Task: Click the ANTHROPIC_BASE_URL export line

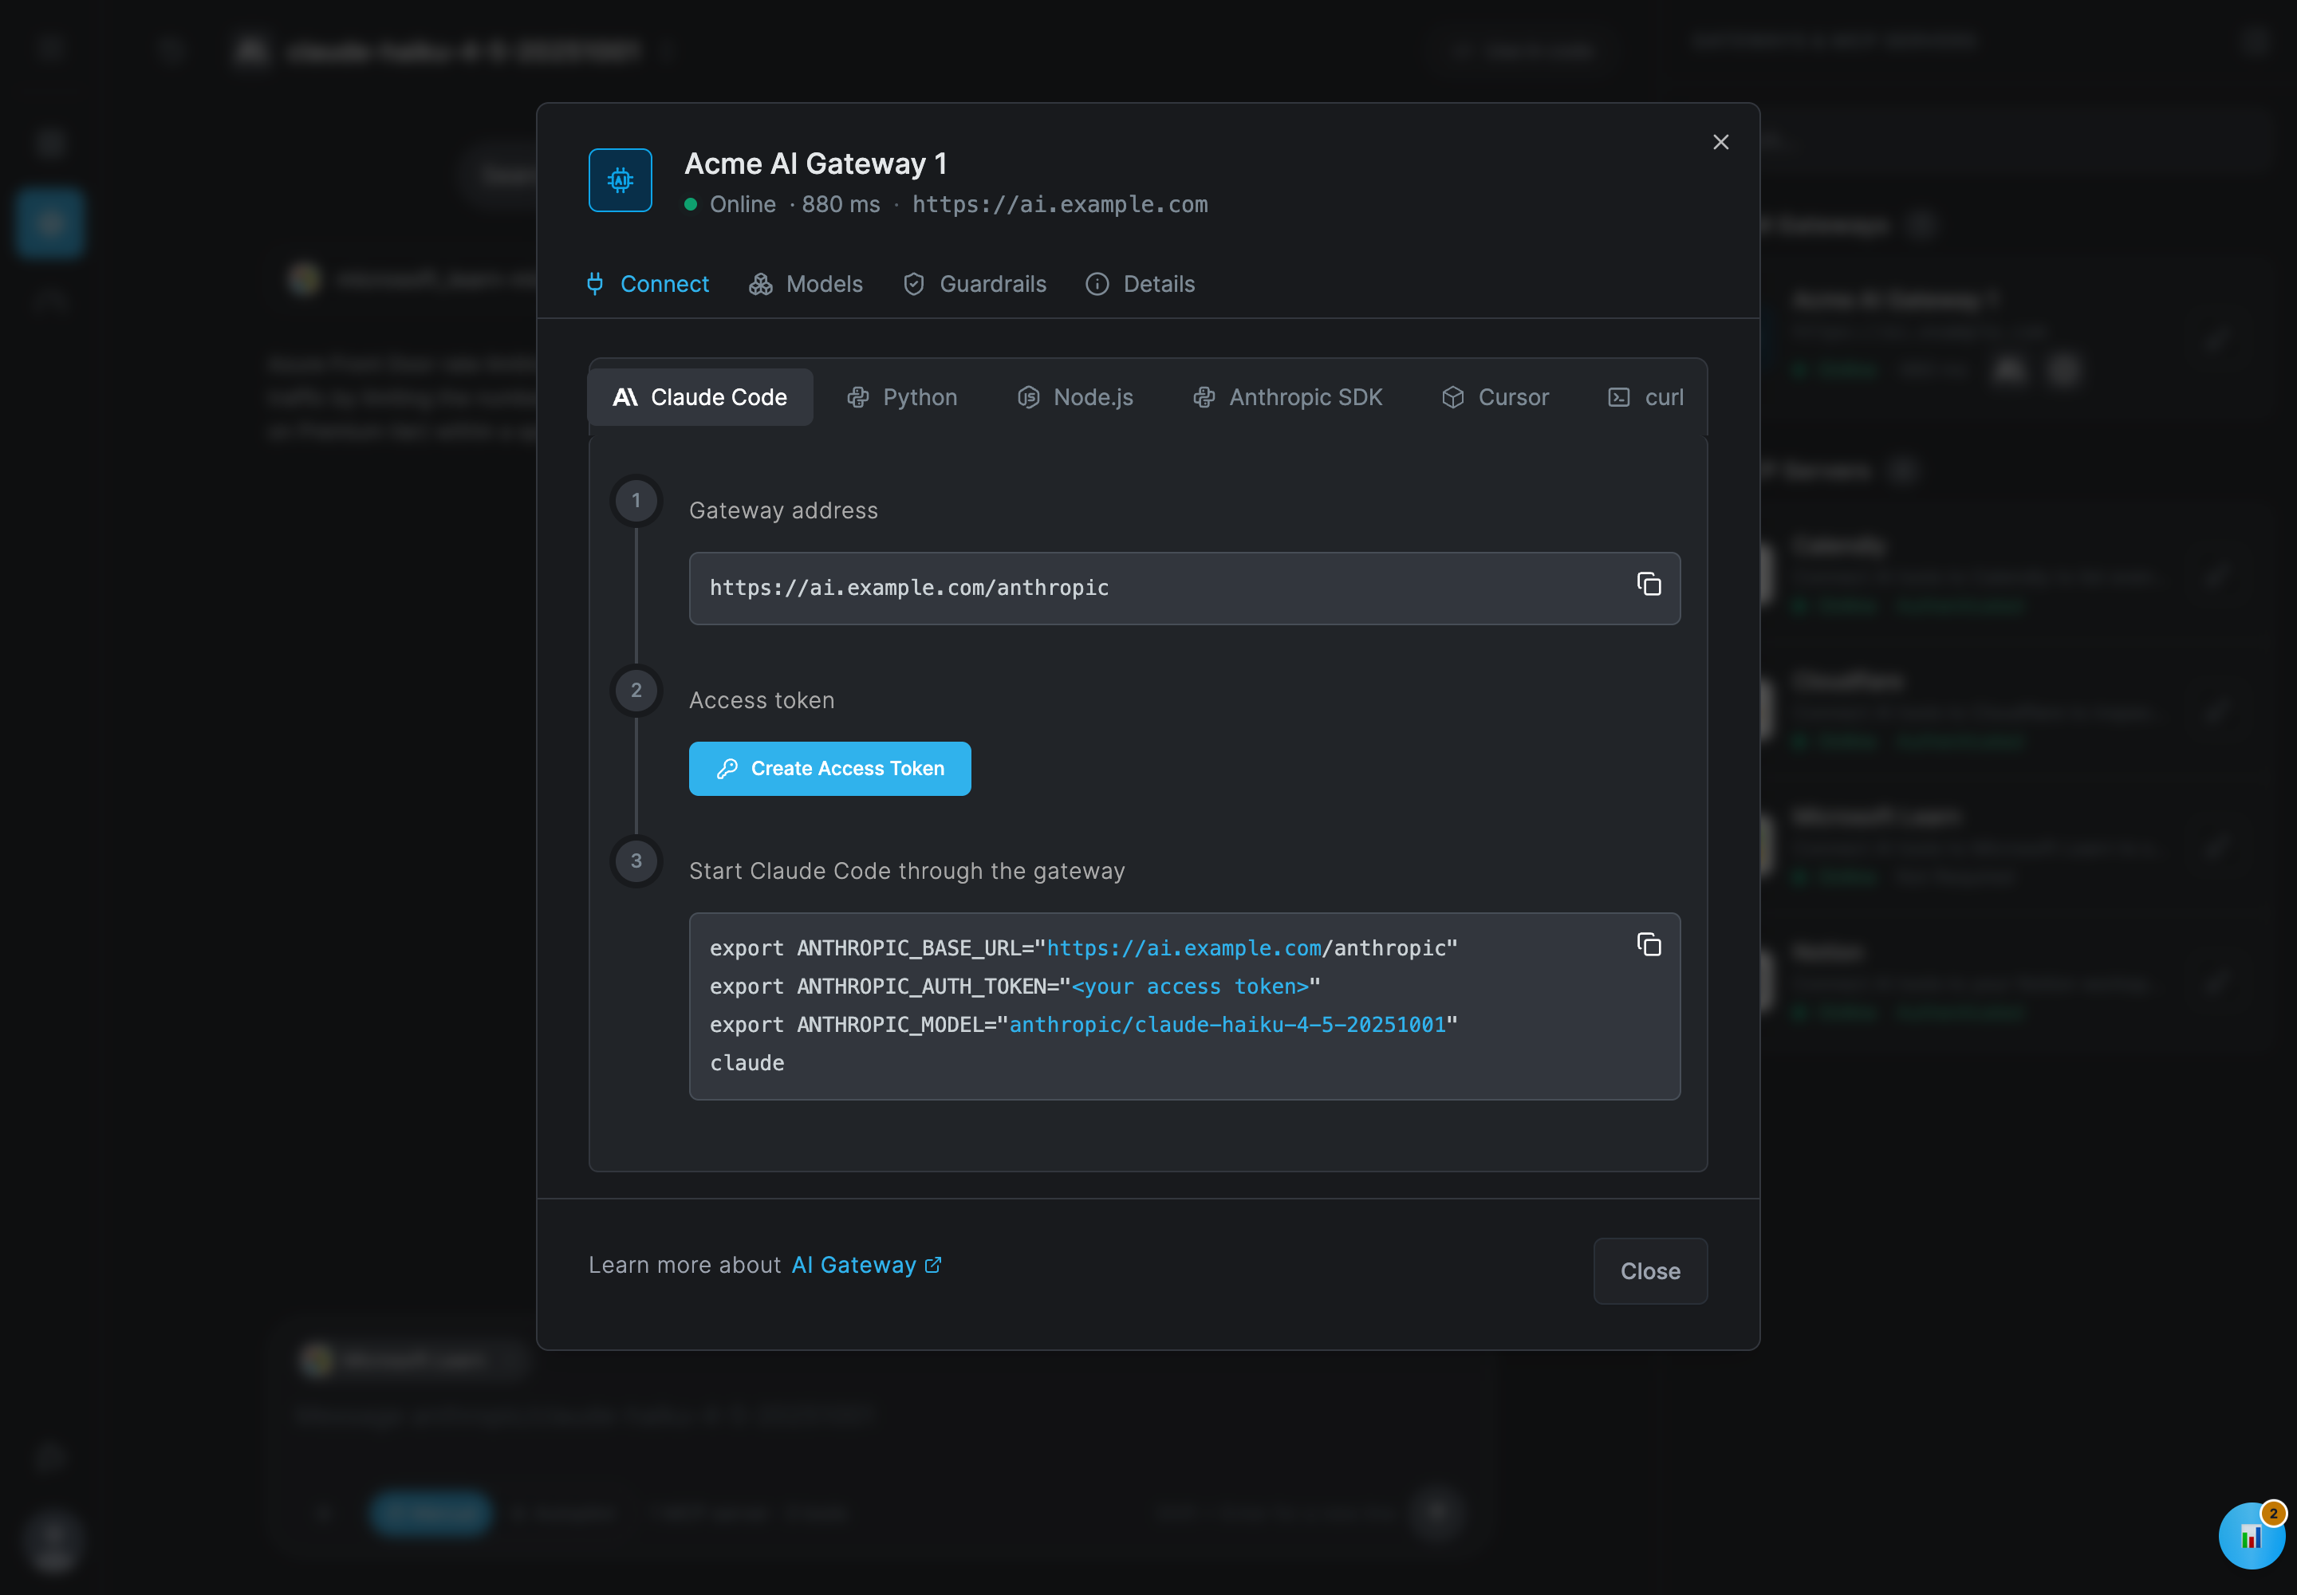Action: (1084, 947)
